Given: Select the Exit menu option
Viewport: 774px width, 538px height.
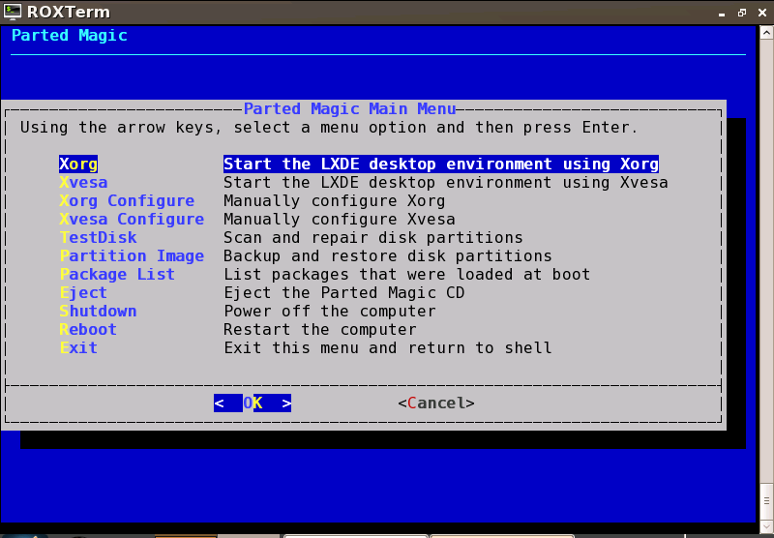Looking at the screenshot, I should [x=78, y=347].
